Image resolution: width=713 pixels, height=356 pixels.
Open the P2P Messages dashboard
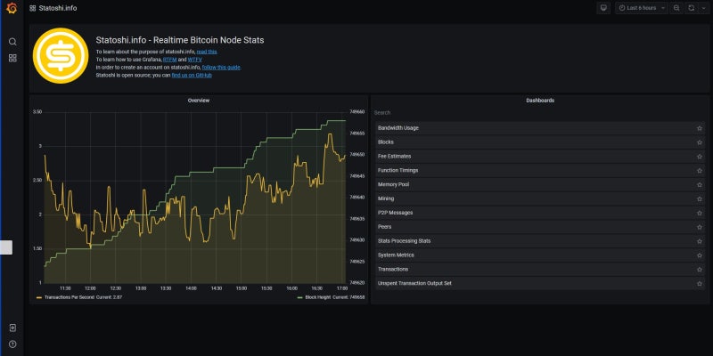[540, 213]
